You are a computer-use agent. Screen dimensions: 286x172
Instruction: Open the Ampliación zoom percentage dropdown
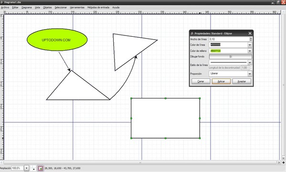27,168
